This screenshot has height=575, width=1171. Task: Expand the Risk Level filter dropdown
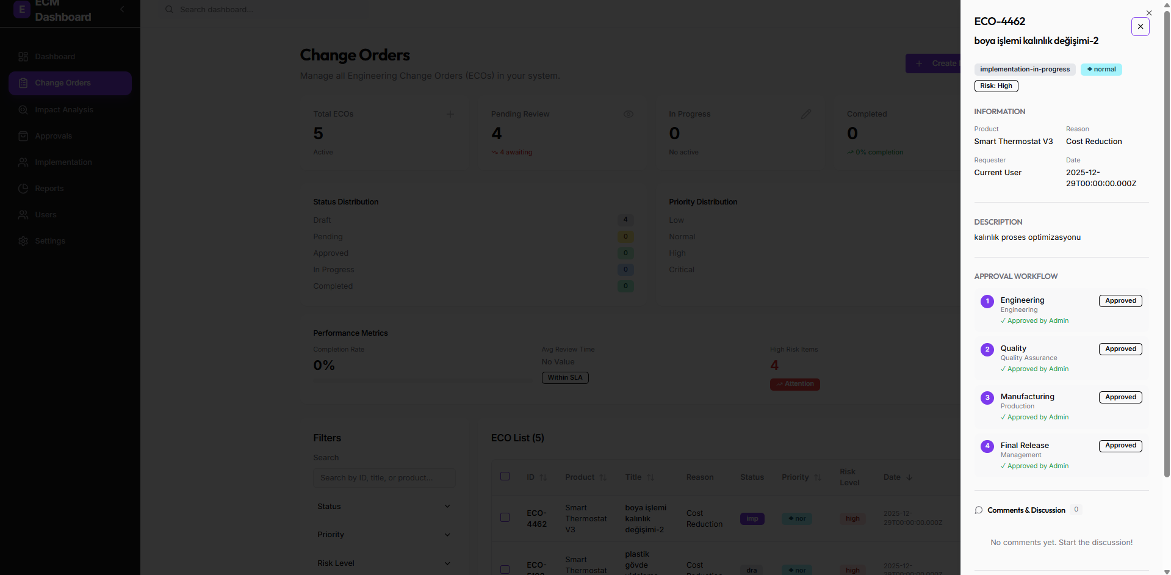tap(384, 563)
